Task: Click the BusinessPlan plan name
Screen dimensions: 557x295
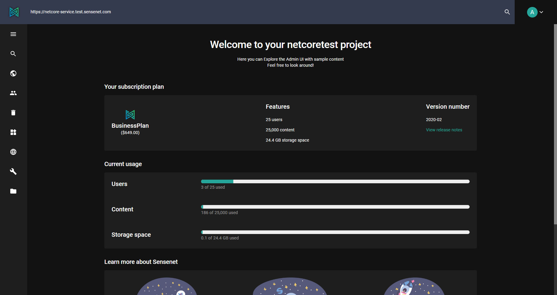Action: (130, 126)
